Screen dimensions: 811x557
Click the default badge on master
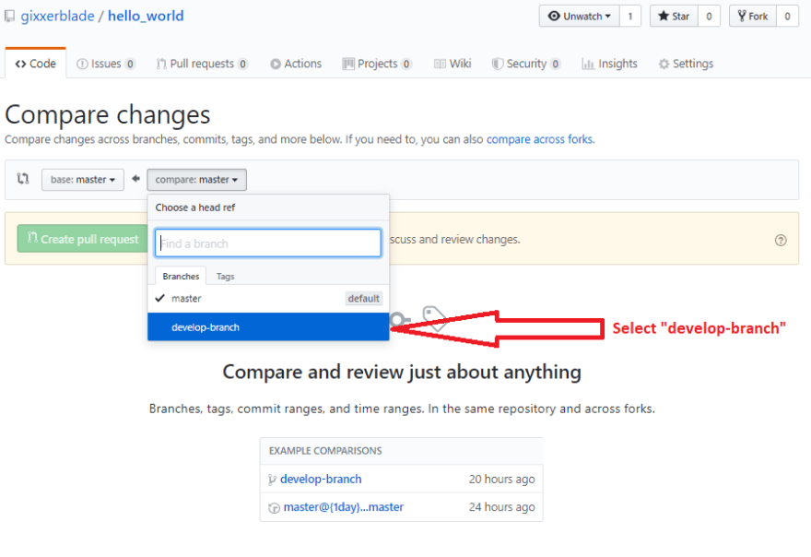pos(363,298)
